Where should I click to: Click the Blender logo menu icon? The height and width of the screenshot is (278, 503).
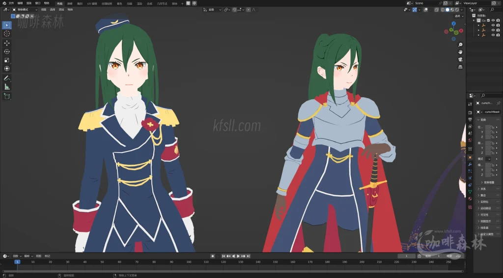[x=4, y=3]
